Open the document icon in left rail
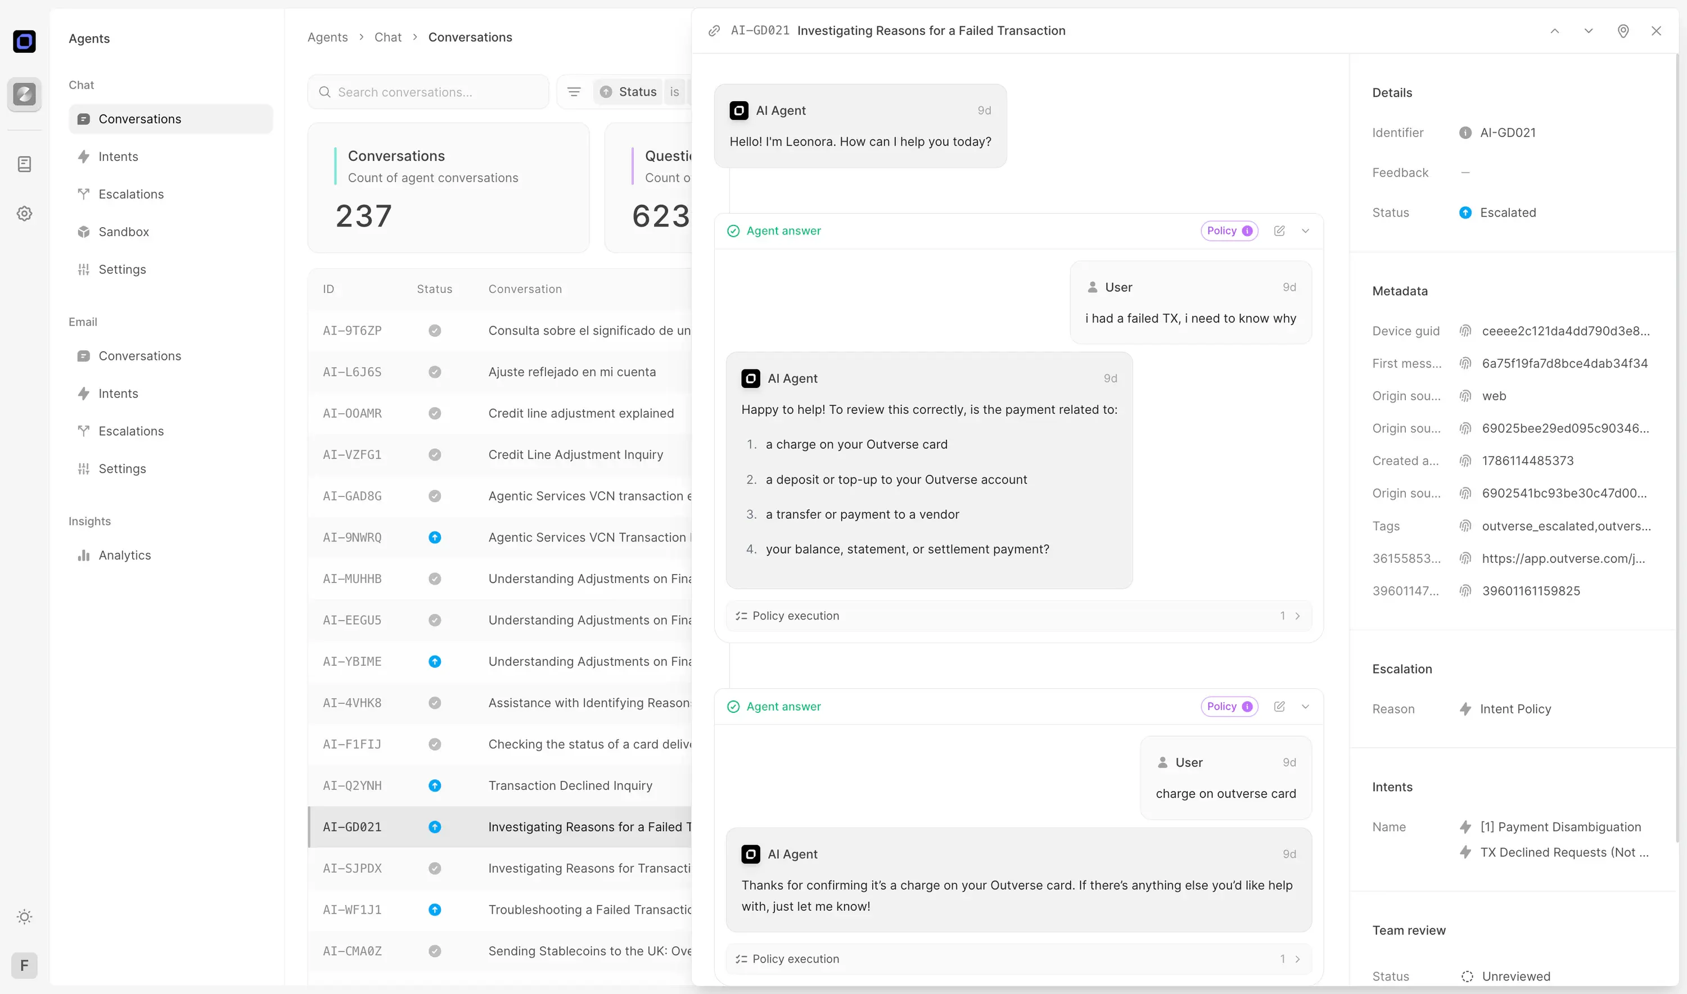Image resolution: width=1687 pixels, height=994 pixels. click(24, 164)
